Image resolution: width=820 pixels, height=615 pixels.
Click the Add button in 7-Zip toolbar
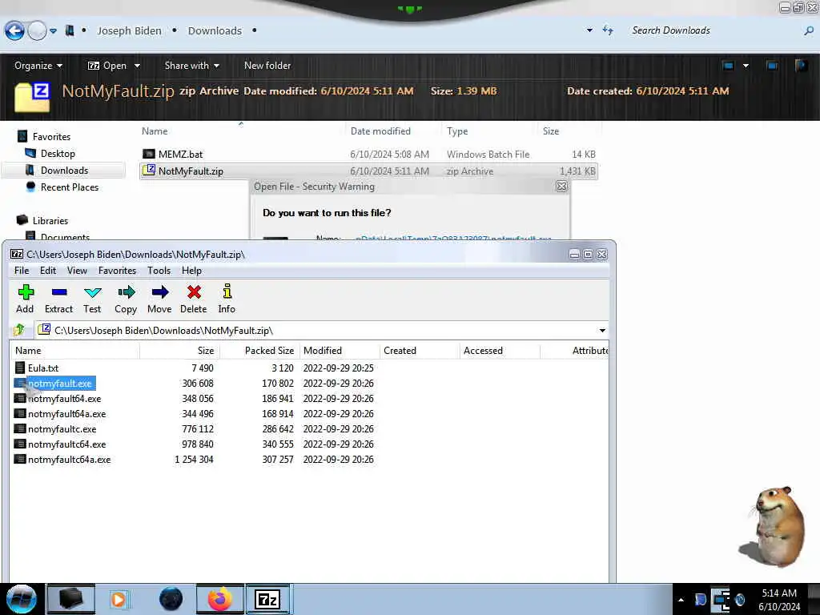25,299
